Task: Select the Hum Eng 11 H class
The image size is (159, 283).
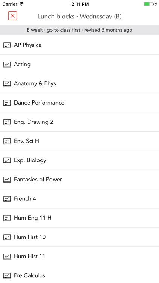Action: point(79,218)
